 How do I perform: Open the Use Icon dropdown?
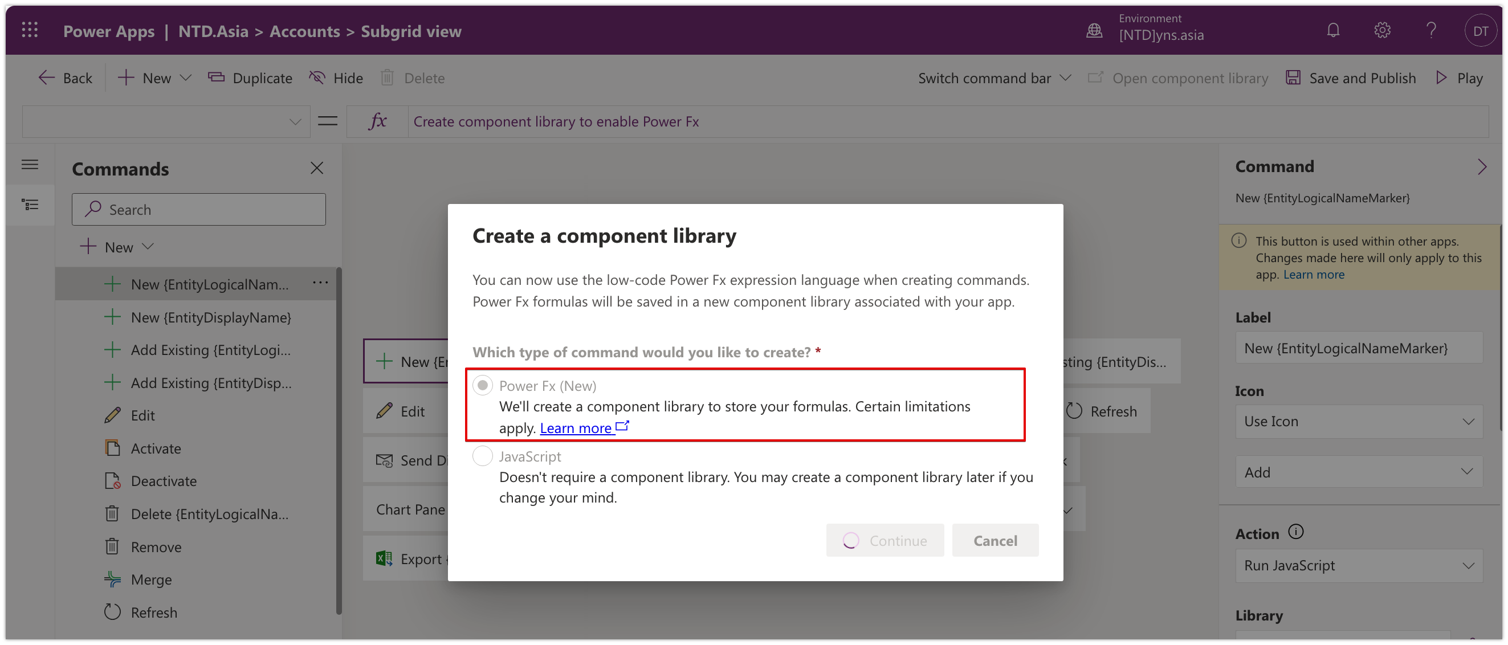coord(1359,422)
